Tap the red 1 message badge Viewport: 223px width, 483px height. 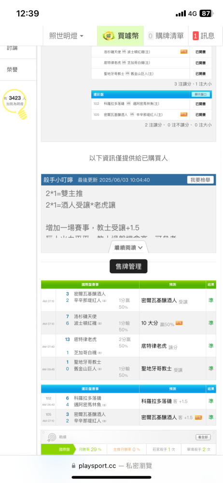point(195,36)
